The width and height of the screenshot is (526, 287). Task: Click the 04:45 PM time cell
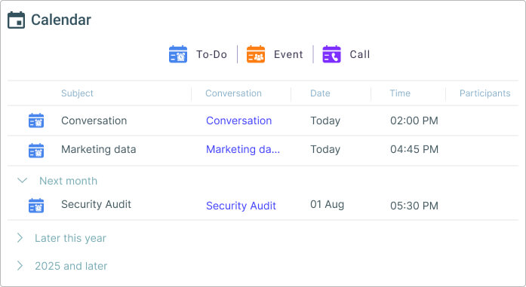(414, 149)
